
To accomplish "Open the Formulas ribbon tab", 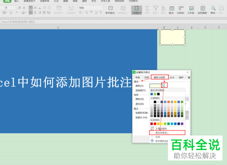I will click(x=56, y=1).
